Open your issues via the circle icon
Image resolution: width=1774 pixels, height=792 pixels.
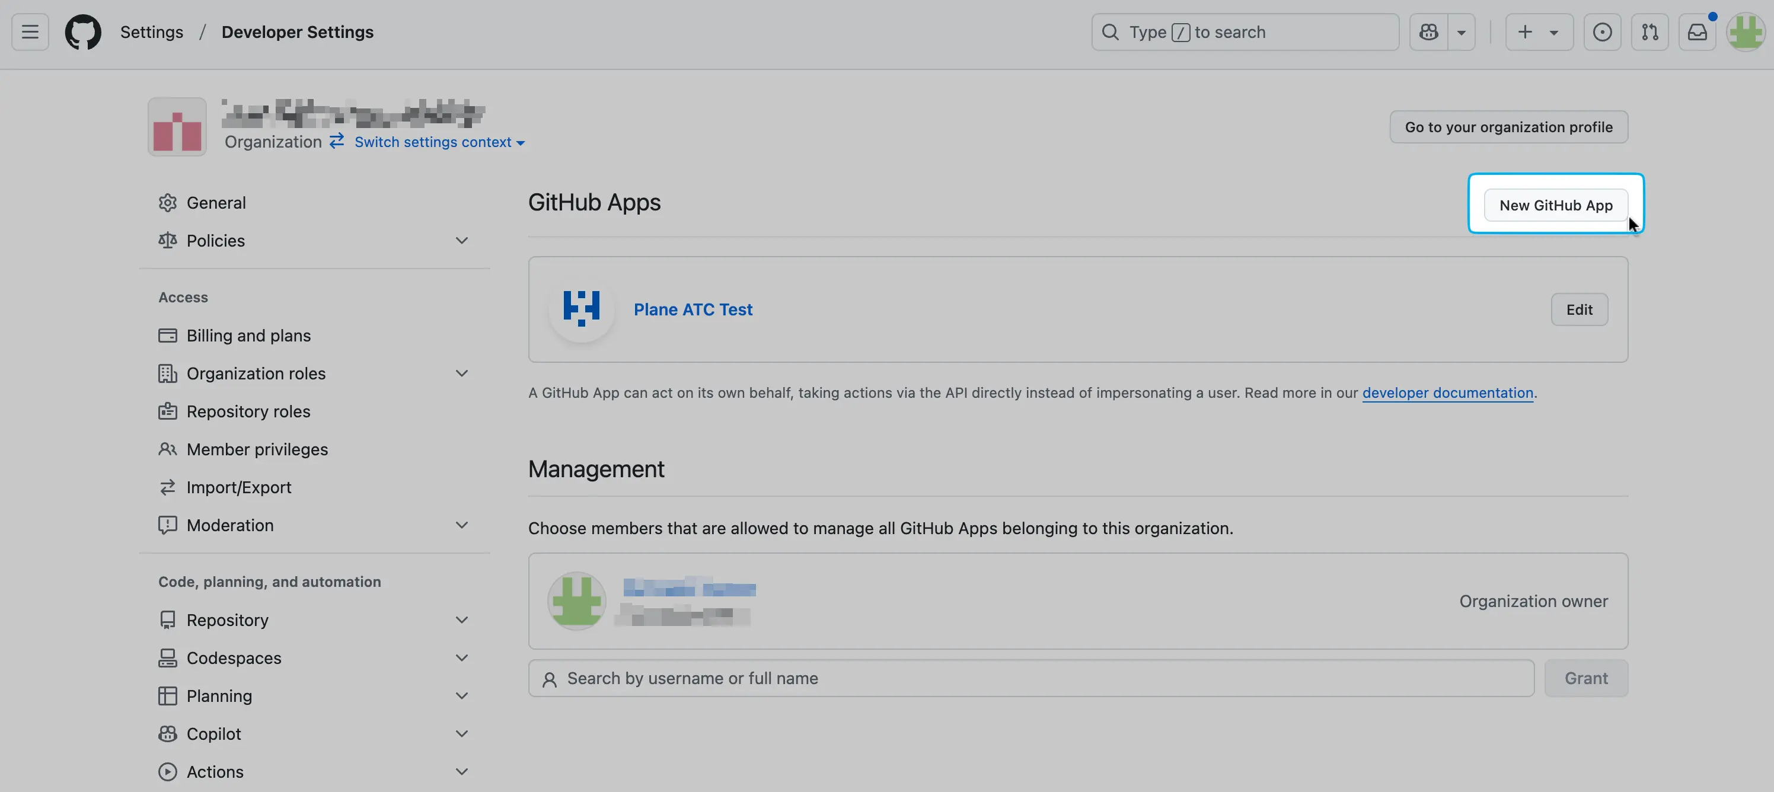(x=1603, y=31)
